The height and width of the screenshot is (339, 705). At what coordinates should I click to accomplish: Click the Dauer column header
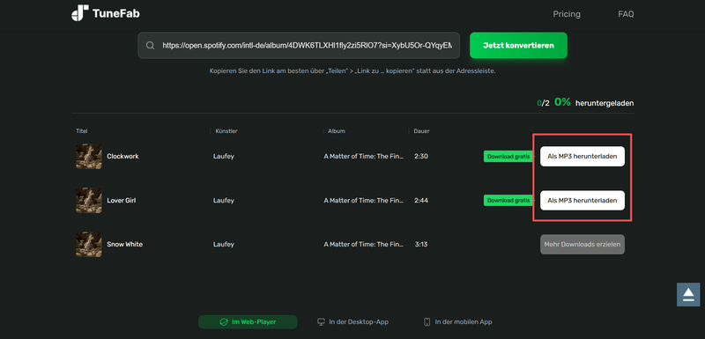422,131
